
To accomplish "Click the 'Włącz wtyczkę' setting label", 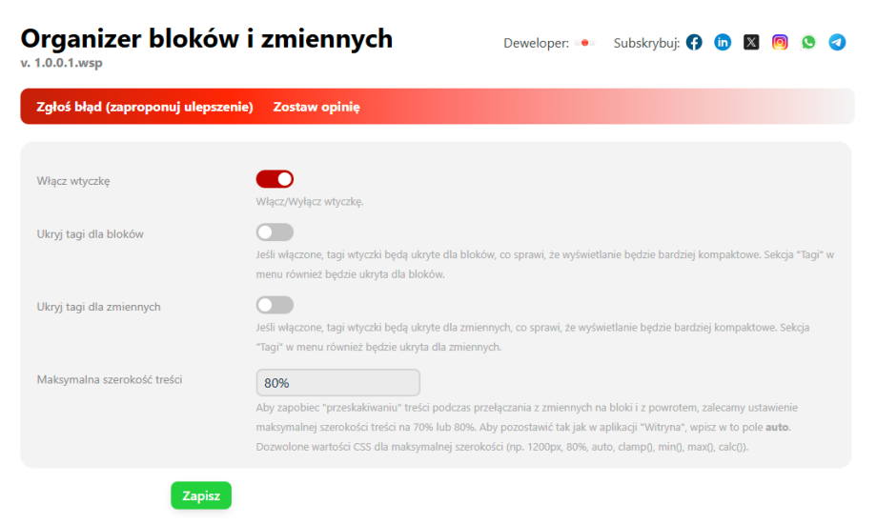I will pos(73,180).
